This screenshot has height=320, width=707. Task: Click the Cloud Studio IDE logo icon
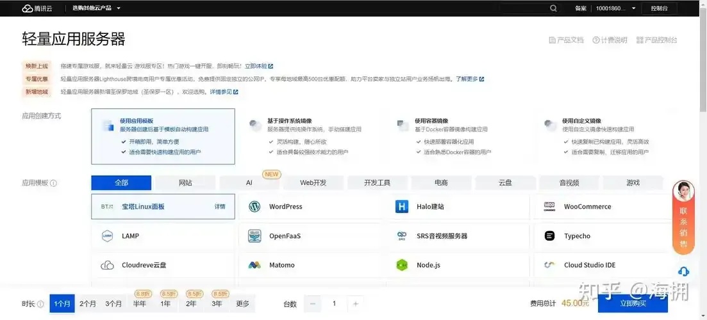pos(549,265)
